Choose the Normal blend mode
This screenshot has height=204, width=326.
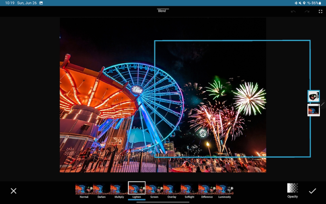pos(84,190)
